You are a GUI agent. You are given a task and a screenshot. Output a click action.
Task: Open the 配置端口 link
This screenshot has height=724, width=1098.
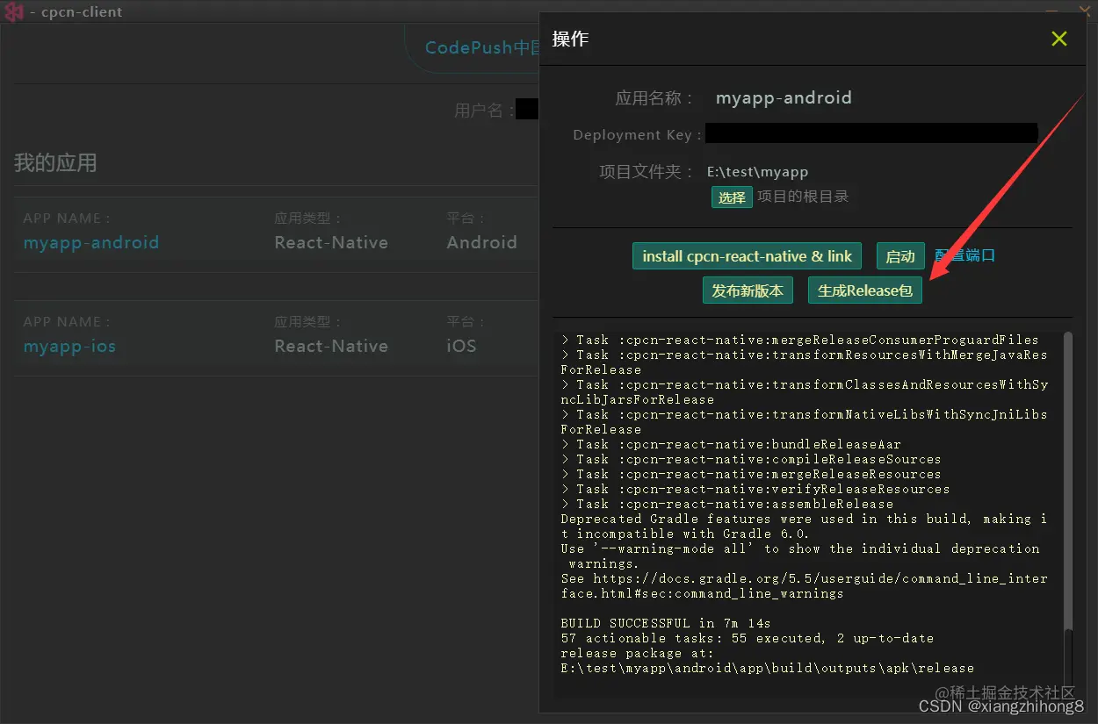point(964,255)
